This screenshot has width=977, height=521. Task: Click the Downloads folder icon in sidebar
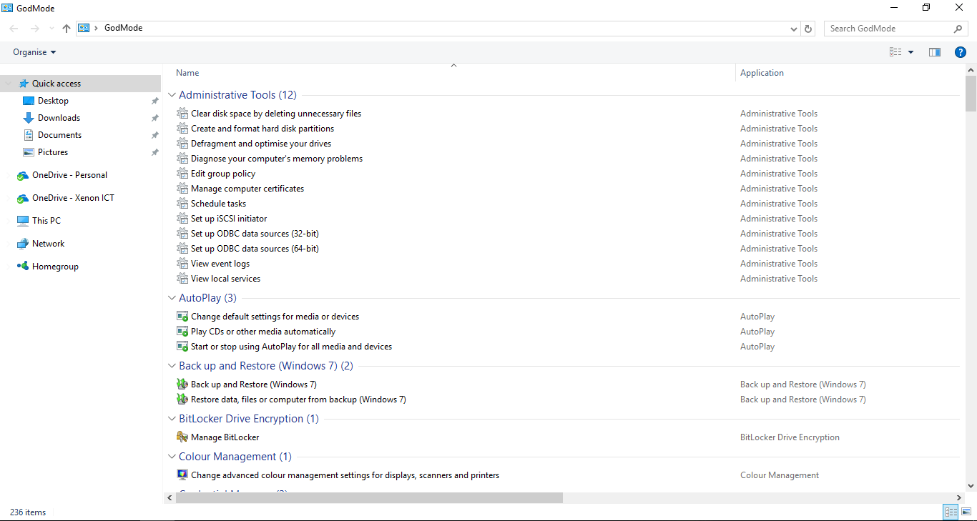[x=29, y=118]
